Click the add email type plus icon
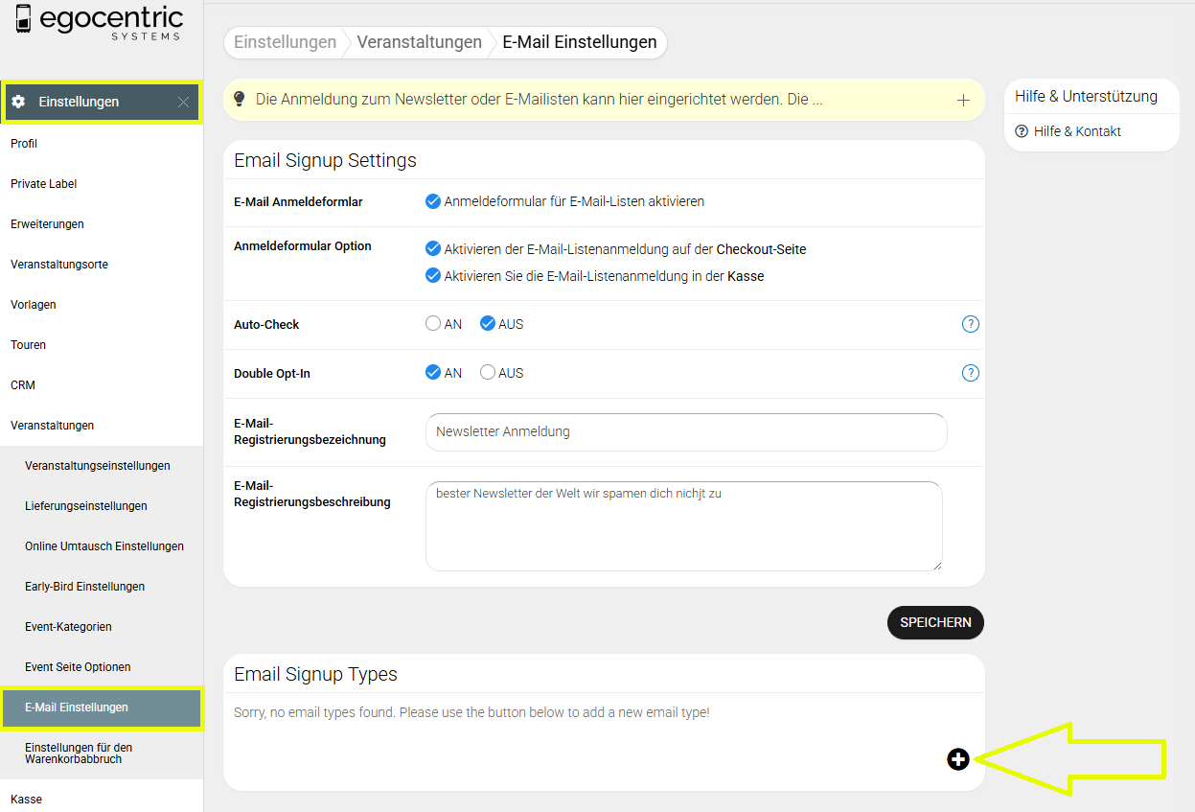The width and height of the screenshot is (1195, 812). pos(958,759)
